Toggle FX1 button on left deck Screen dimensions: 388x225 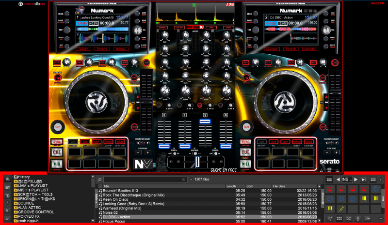(x=57, y=63)
